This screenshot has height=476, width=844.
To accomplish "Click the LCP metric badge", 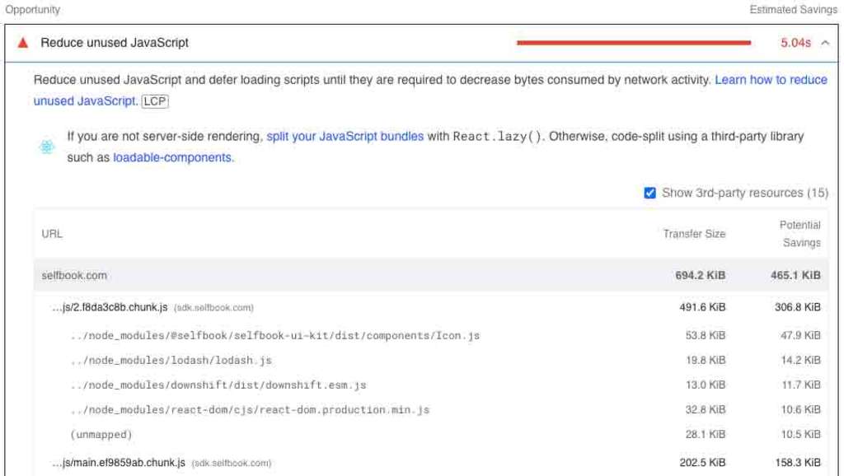I will pos(155,101).
